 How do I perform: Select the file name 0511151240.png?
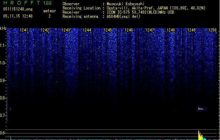tap(18, 9)
